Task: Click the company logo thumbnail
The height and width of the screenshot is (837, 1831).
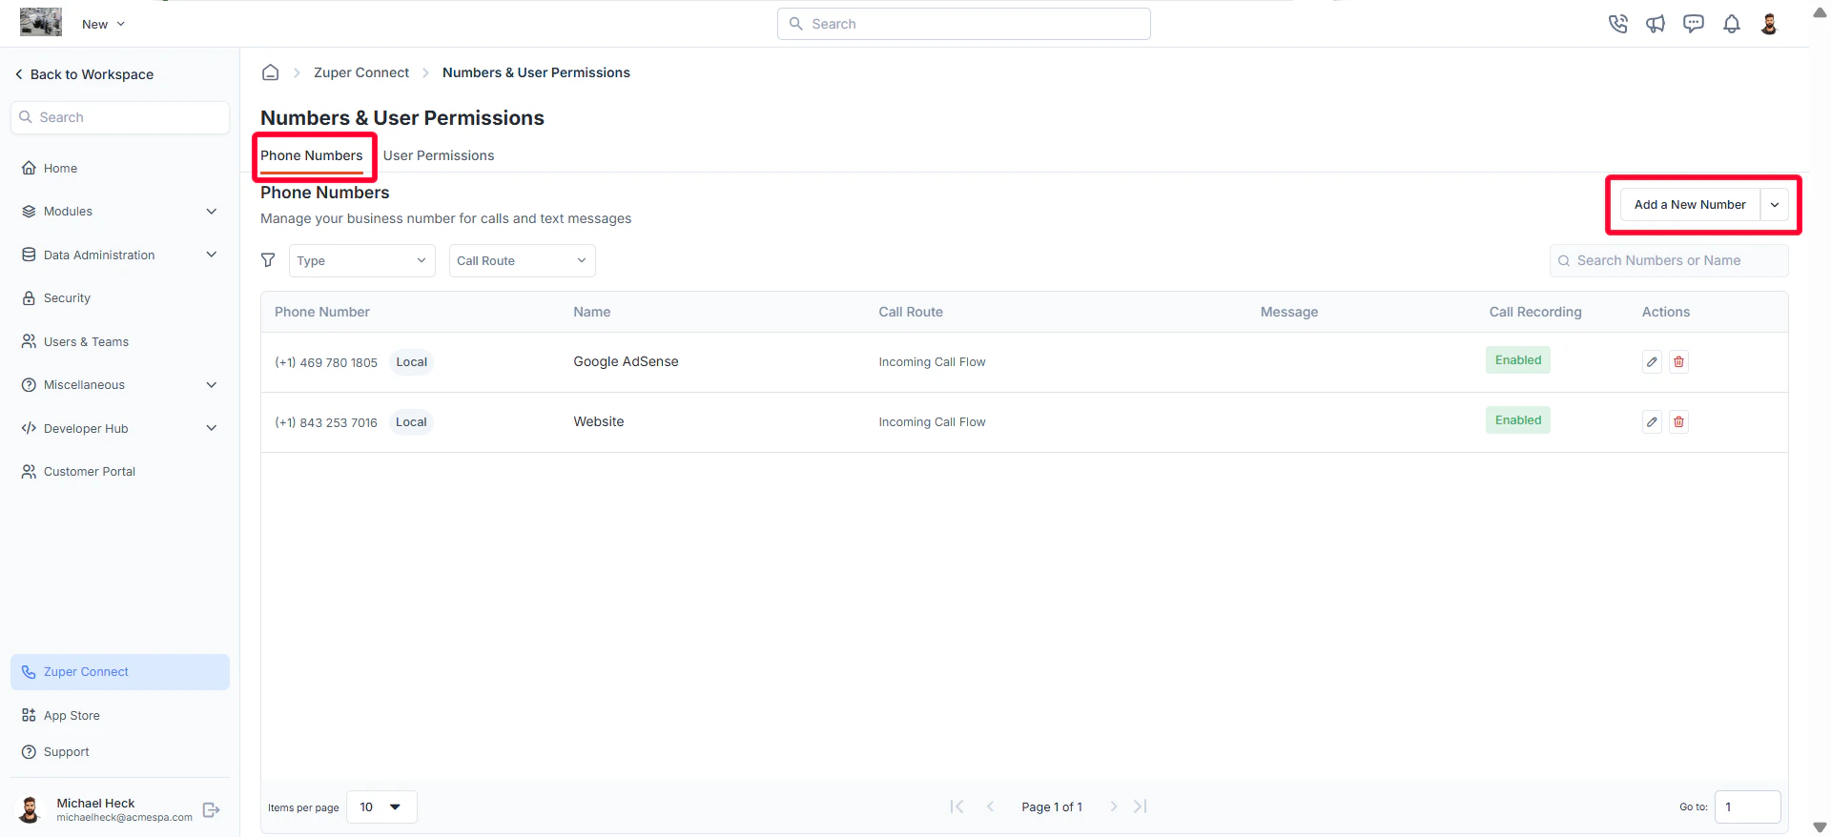Action: coord(41,22)
